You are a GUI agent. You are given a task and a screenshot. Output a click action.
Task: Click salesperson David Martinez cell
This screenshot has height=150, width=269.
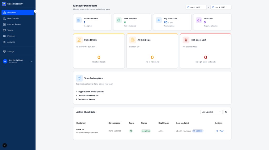click(x=115, y=131)
